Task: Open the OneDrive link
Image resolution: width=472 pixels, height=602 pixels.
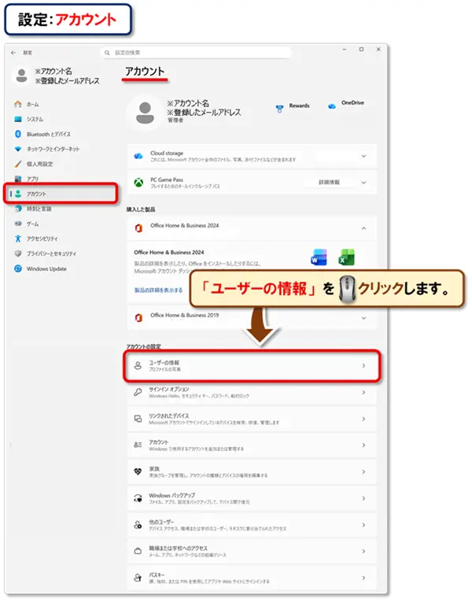Action: (x=352, y=103)
